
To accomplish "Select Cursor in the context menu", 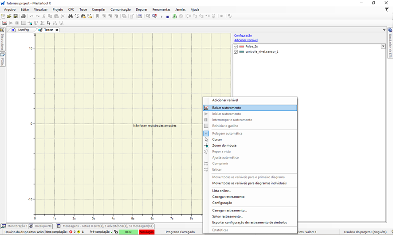I will pyautogui.click(x=217, y=139).
